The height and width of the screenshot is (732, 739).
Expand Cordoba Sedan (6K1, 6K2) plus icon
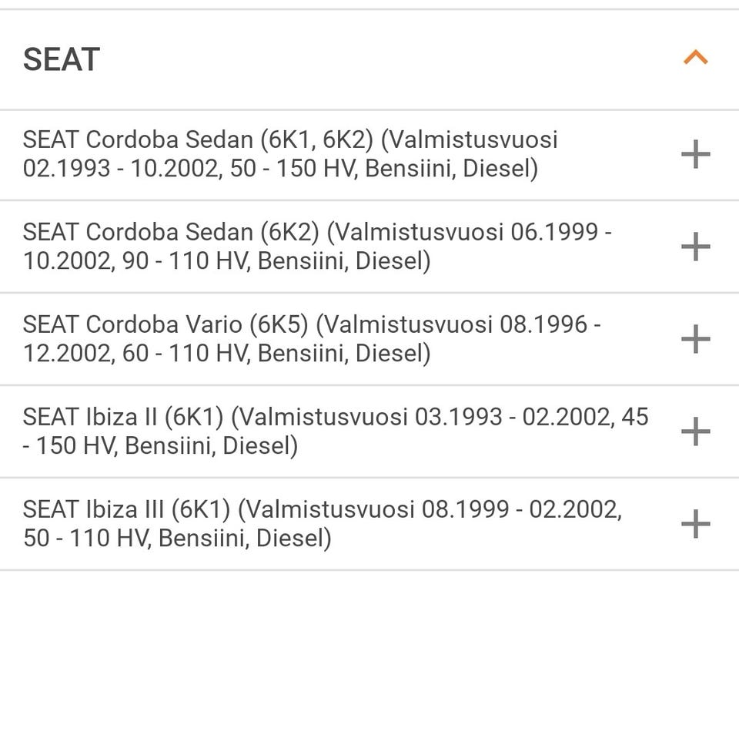coord(695,154)
